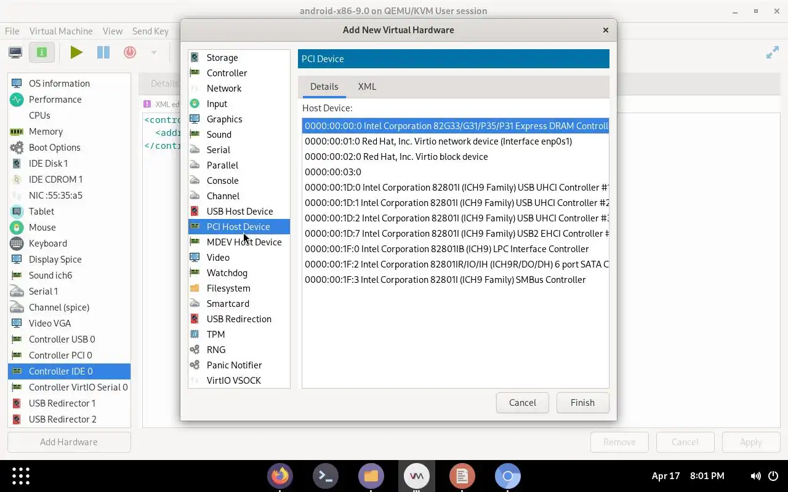Select LPC Interface Controller device
The width and height of the screenshot is (788, 492).
tap(455, 249)
